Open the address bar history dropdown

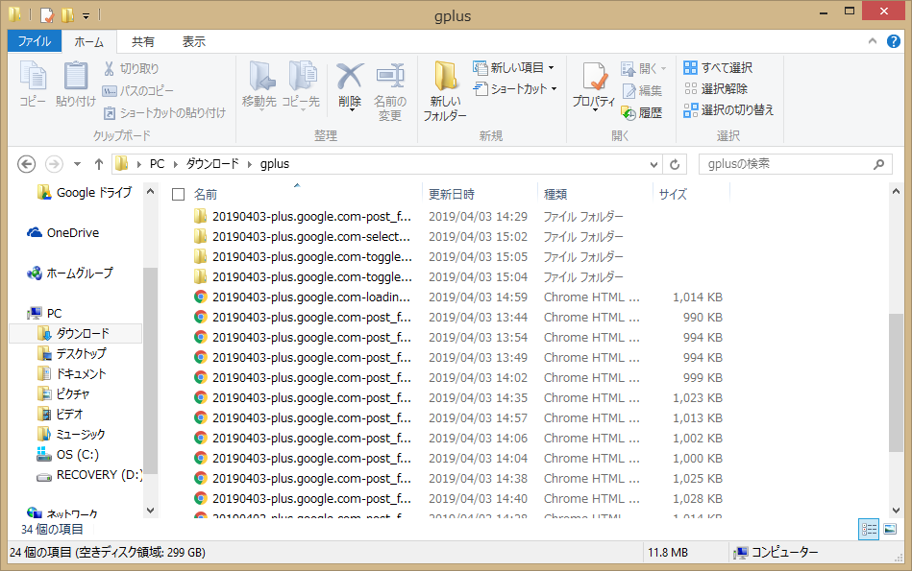(x=654, y=164)
